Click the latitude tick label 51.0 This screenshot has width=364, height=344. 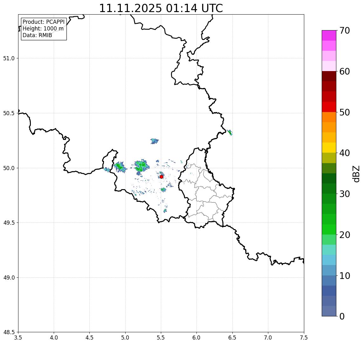[9, 58]
